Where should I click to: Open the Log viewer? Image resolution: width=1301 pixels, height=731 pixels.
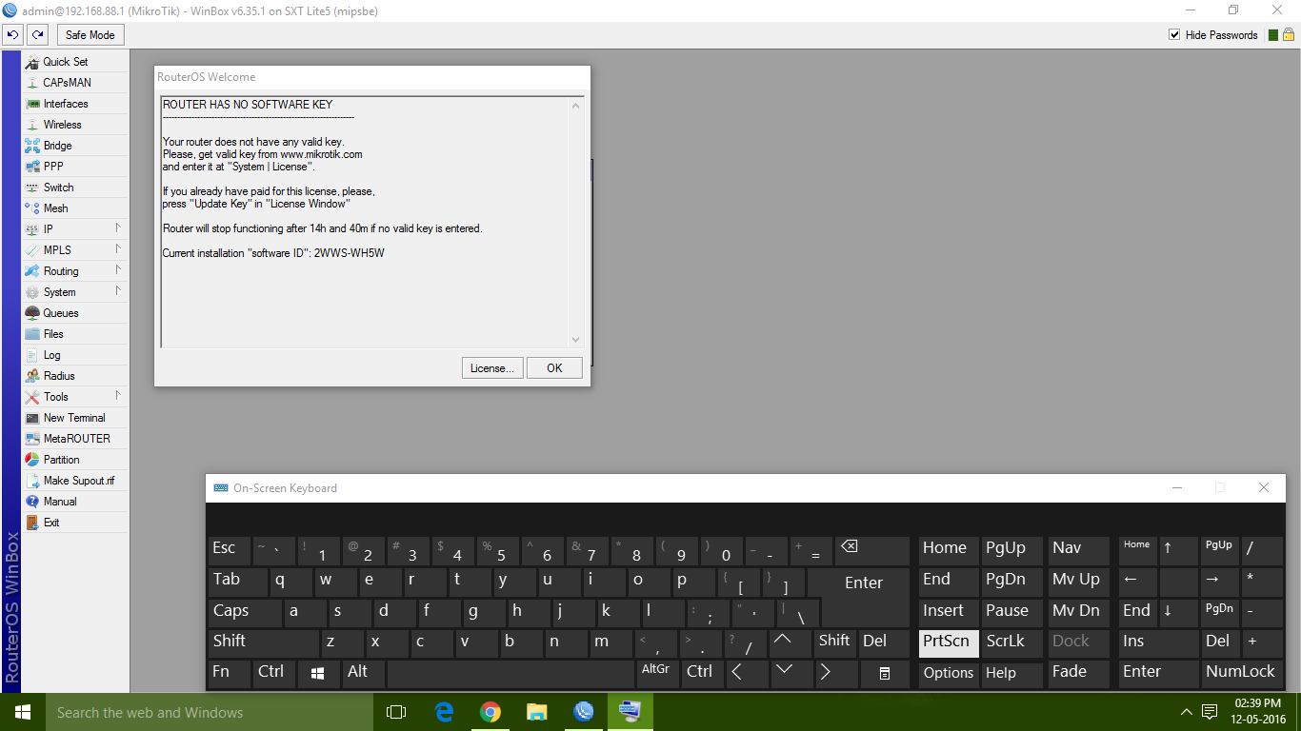pos(75,355)
